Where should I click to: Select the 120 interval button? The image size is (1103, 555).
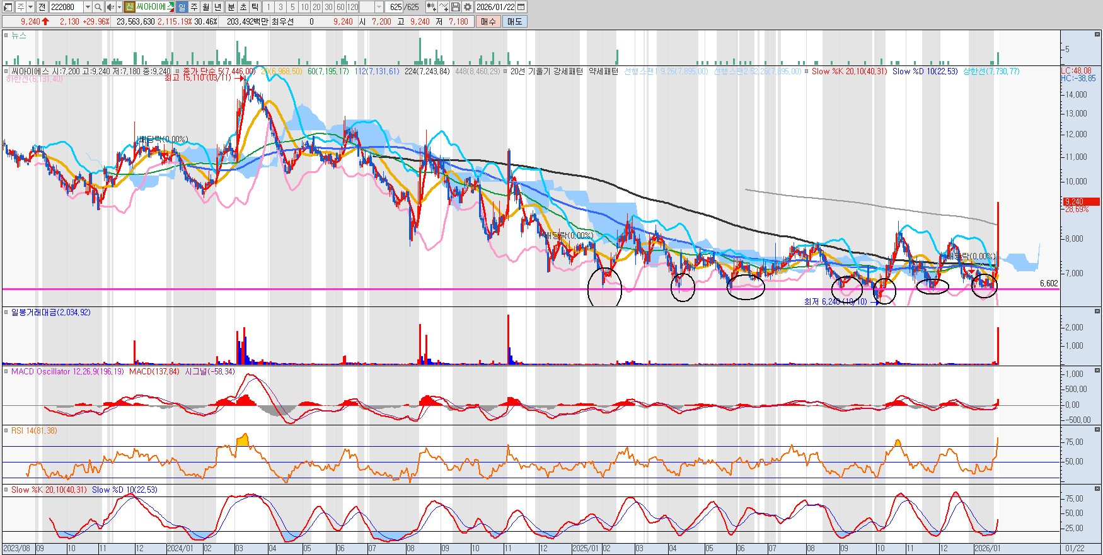tap(352, 7)
